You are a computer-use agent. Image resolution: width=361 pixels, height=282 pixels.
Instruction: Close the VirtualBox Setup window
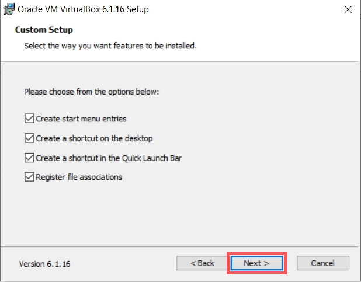[x=348, y=9]
